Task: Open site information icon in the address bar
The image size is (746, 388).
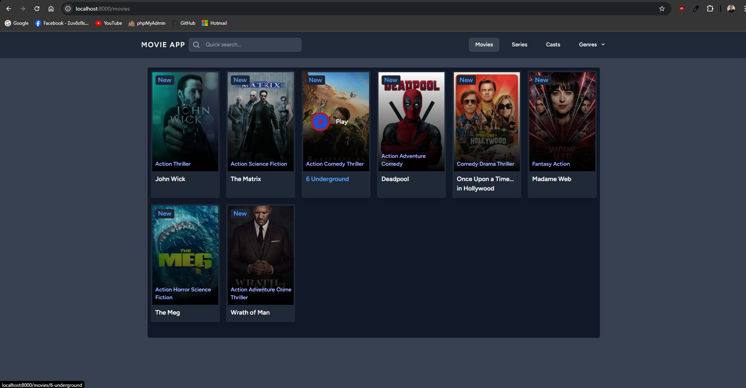Action: [x=68, y=9]
